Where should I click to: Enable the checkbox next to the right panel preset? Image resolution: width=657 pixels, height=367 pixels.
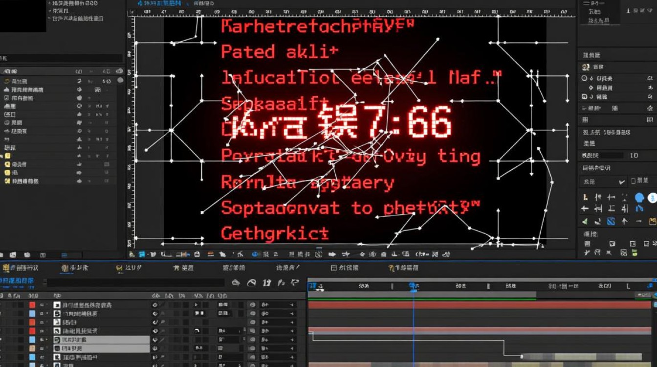pyautogui.click(x=634, y=181)
